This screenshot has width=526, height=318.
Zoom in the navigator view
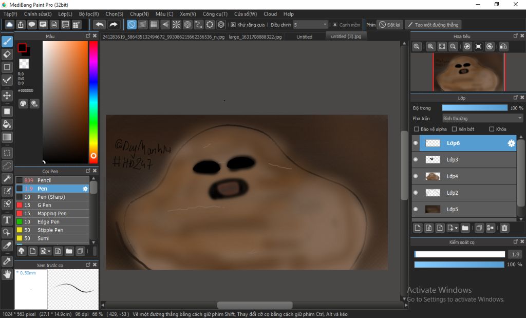coord(431,47)
